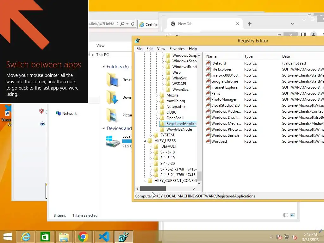The width and height of the screenshot is (324, 243).
Task: Open the Chrome tab search dropdown
Action: point(292,24)
